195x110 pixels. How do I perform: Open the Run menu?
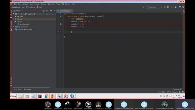click(x=54, y=4)
